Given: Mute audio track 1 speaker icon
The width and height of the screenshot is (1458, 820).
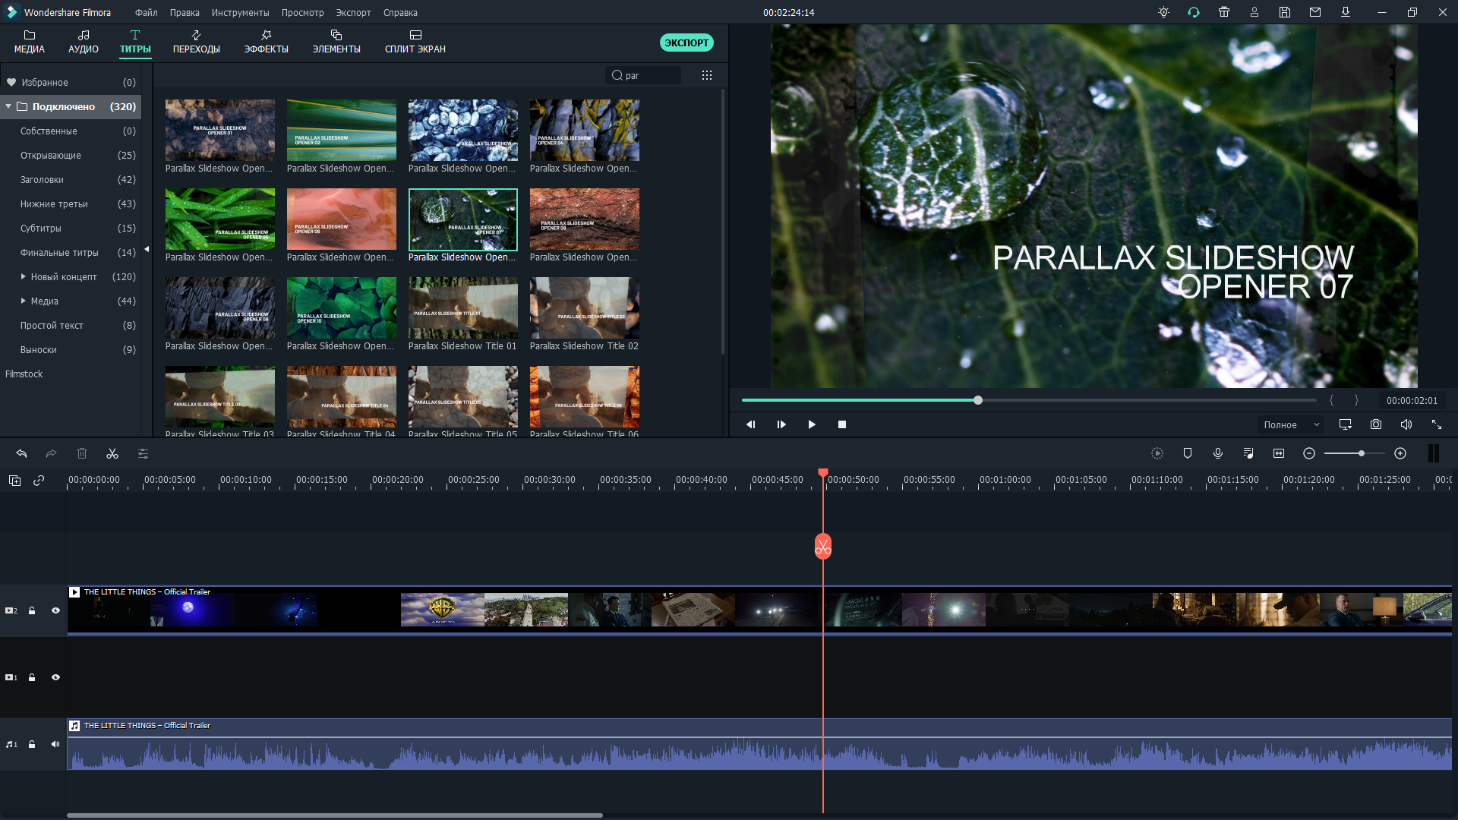Looking at the screenshot, I should (x=55, y=744).
